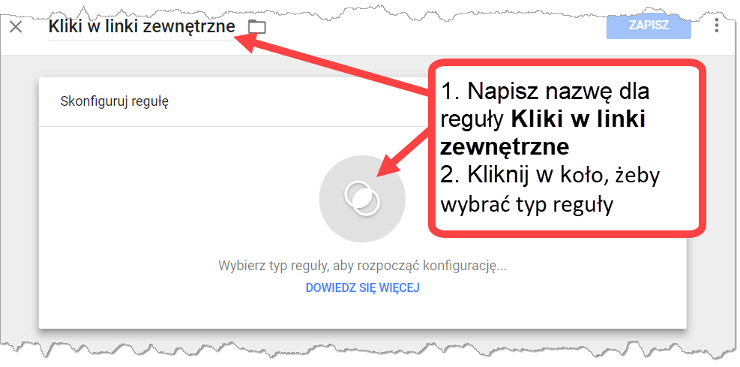Click the Wybierz typ reguły placeholder text

click(362, 266)
